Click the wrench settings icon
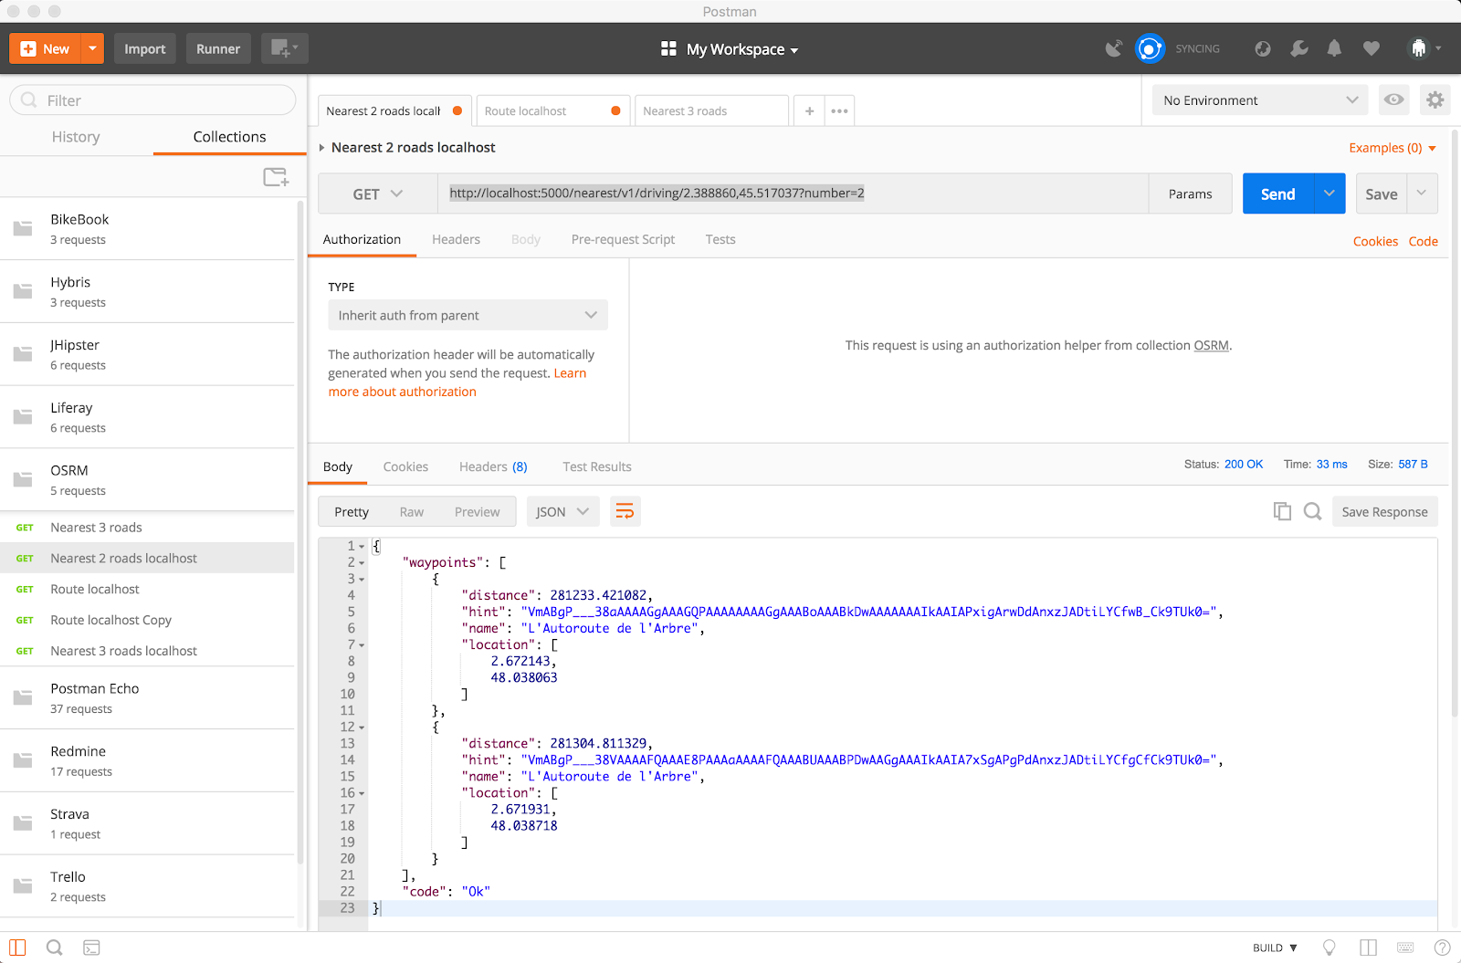 pyautogui.click(x=1298, y=49)
